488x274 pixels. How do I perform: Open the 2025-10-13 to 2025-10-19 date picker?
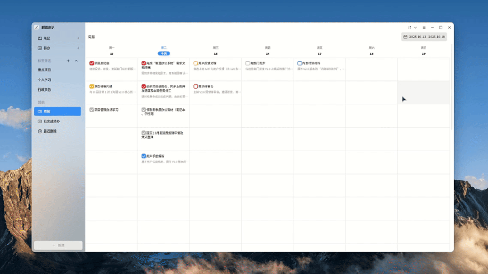coord(424,37)
